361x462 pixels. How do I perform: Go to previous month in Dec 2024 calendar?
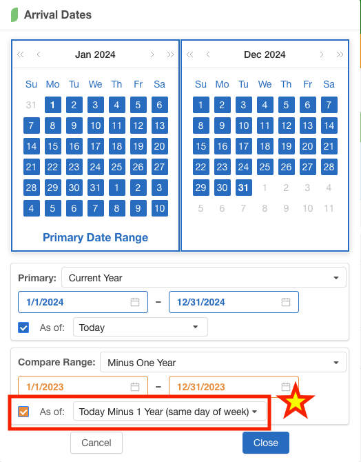208,54
